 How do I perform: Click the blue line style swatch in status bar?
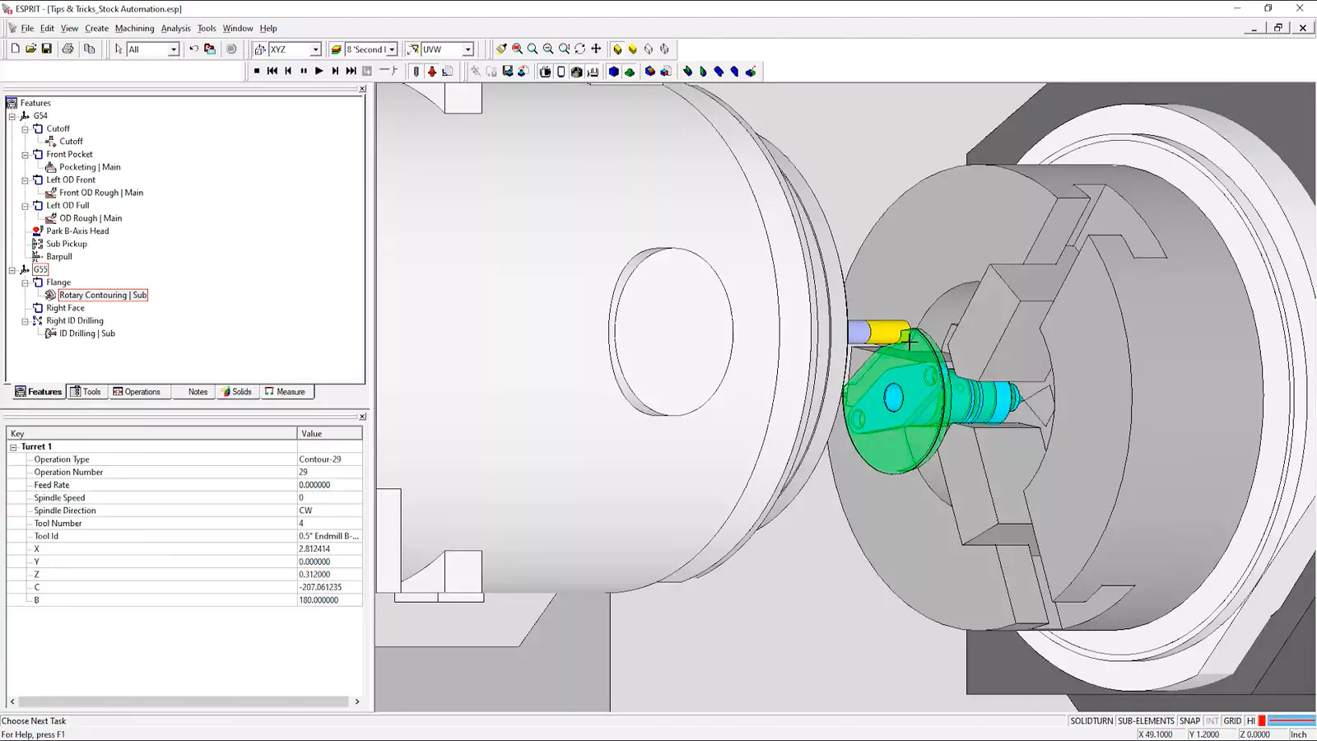click(1291, 720)
